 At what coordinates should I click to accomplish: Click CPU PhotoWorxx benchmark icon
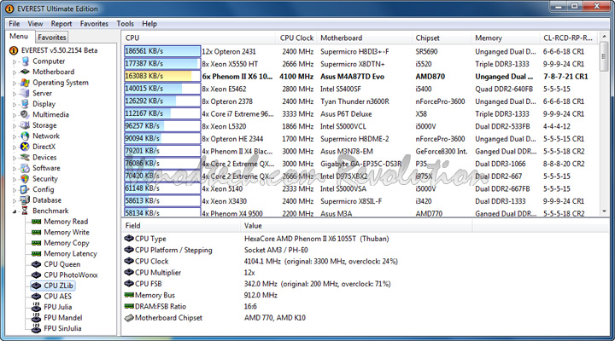click(x=36, y=275)
